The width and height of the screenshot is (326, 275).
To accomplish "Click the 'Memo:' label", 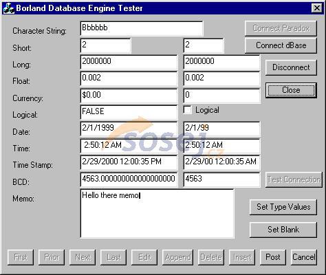I will point(23,199).
